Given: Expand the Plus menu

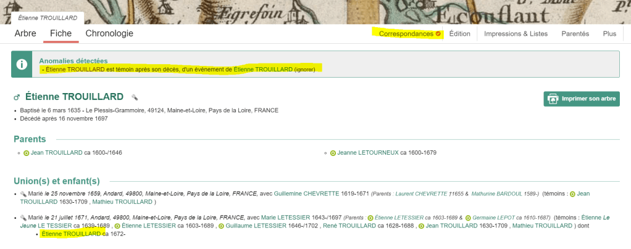Looking at the screenshot, I should (x=609, y=34).
